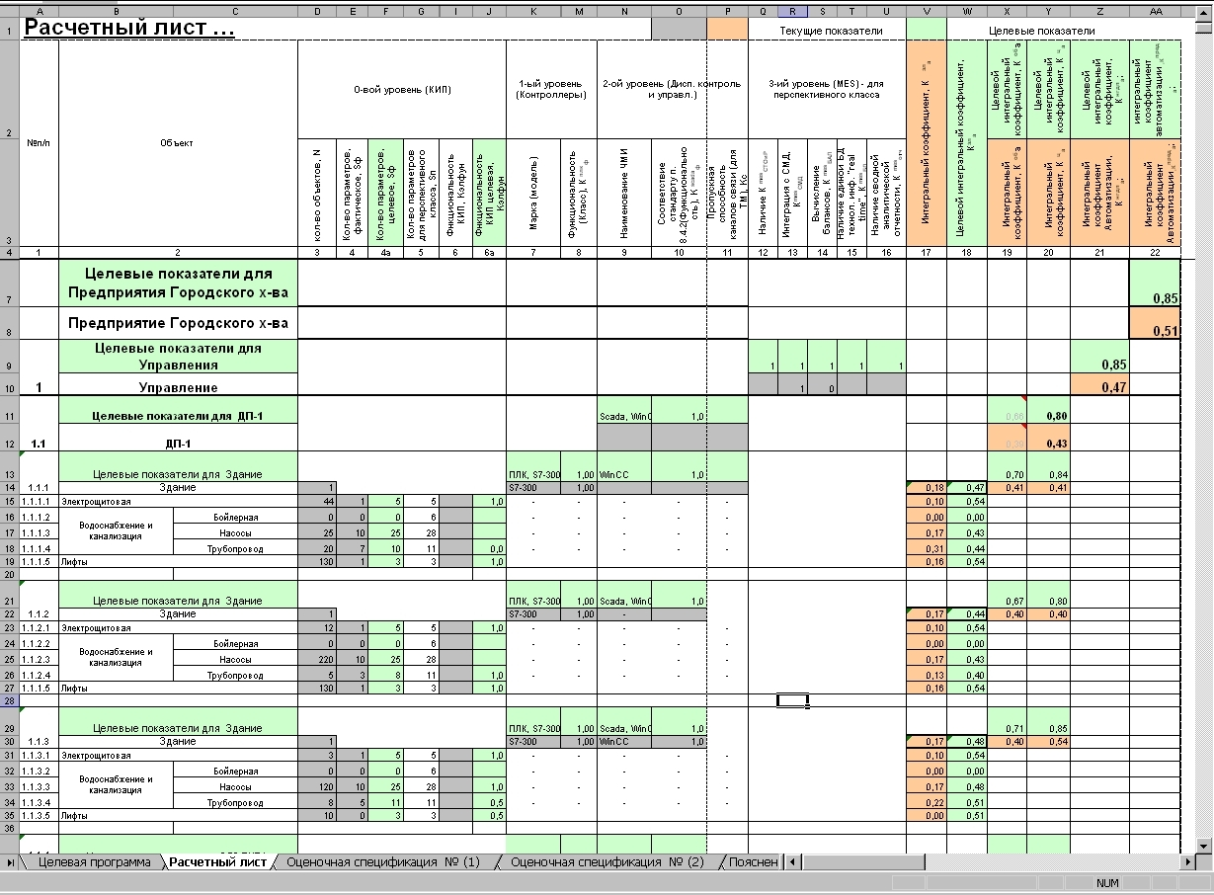Click the horizontal scrollbar left arrow
This screenshot has height=895, width=1214.
pyautogui.click(x=793, y=863)
